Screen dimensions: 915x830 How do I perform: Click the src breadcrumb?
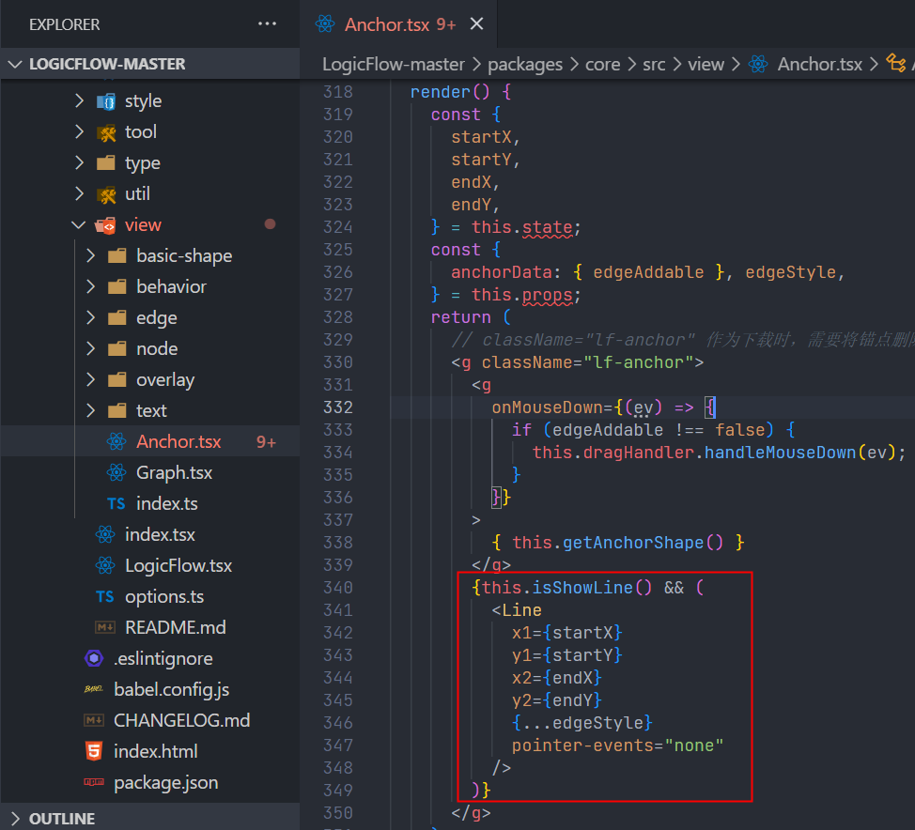(x=654, y=64)
